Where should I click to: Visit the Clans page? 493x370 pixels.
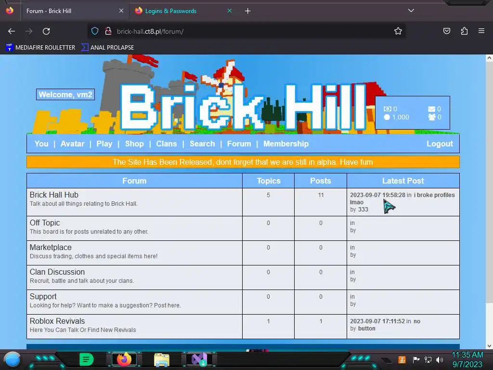pos(166,144)
